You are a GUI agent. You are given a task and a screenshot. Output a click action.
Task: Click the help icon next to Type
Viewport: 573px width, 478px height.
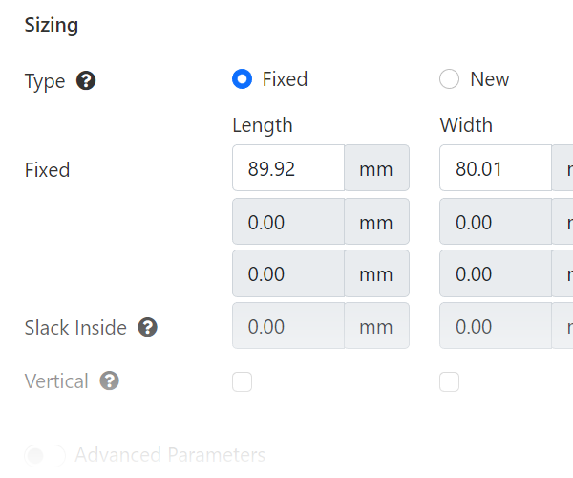86,81
